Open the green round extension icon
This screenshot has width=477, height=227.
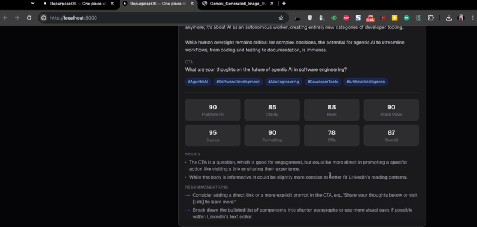pyautogui.click(x=407, y=18)
